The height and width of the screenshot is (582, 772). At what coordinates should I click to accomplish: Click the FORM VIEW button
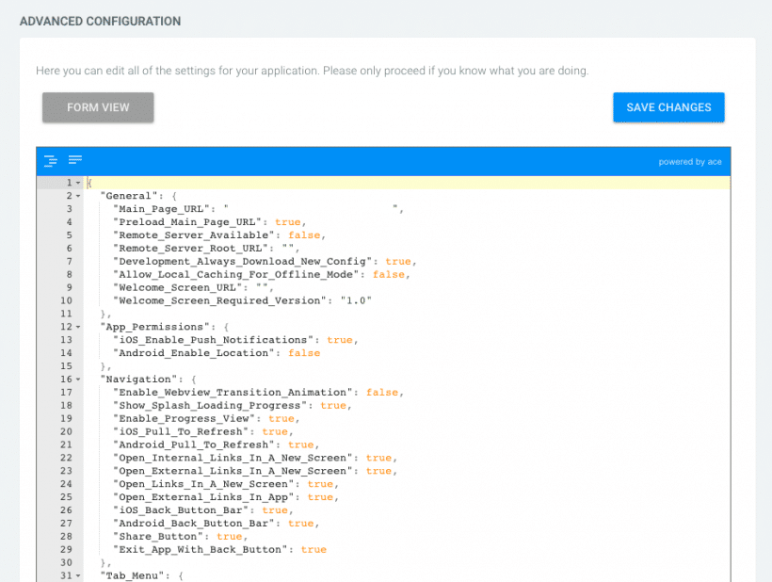point(97,107)
